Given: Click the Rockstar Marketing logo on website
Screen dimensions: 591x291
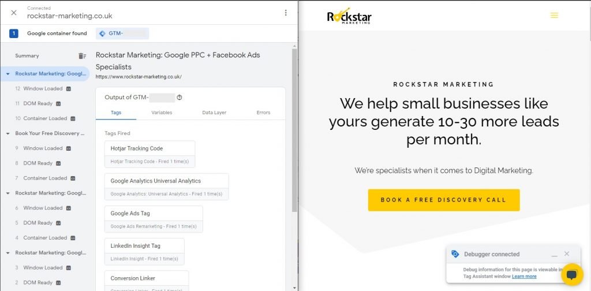Looking at the screenshot, I should pos(349,16).
